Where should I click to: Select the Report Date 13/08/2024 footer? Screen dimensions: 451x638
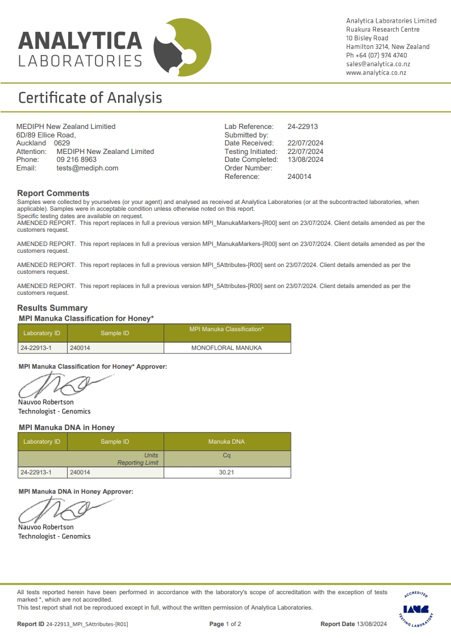tap(354, 624)
